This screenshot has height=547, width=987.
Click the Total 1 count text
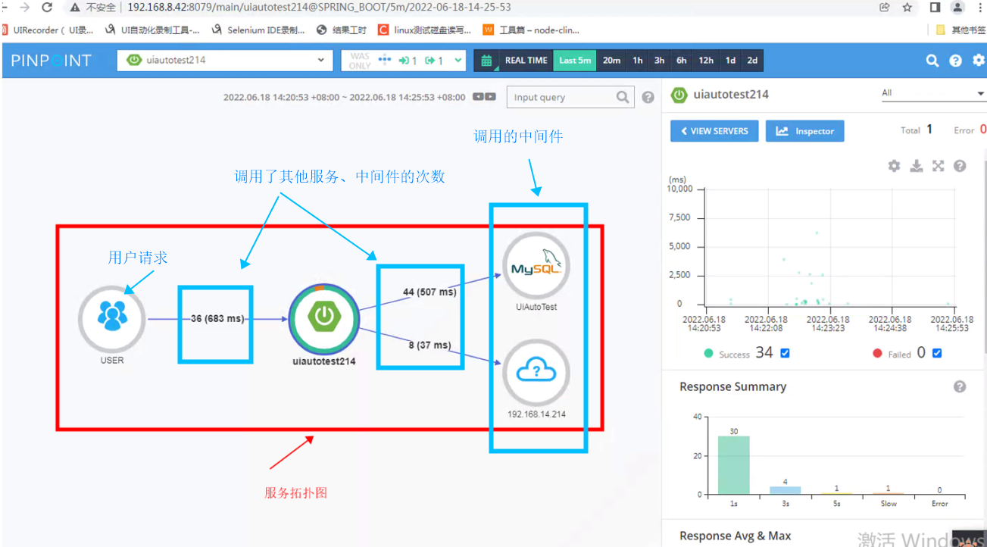(917, 130)
